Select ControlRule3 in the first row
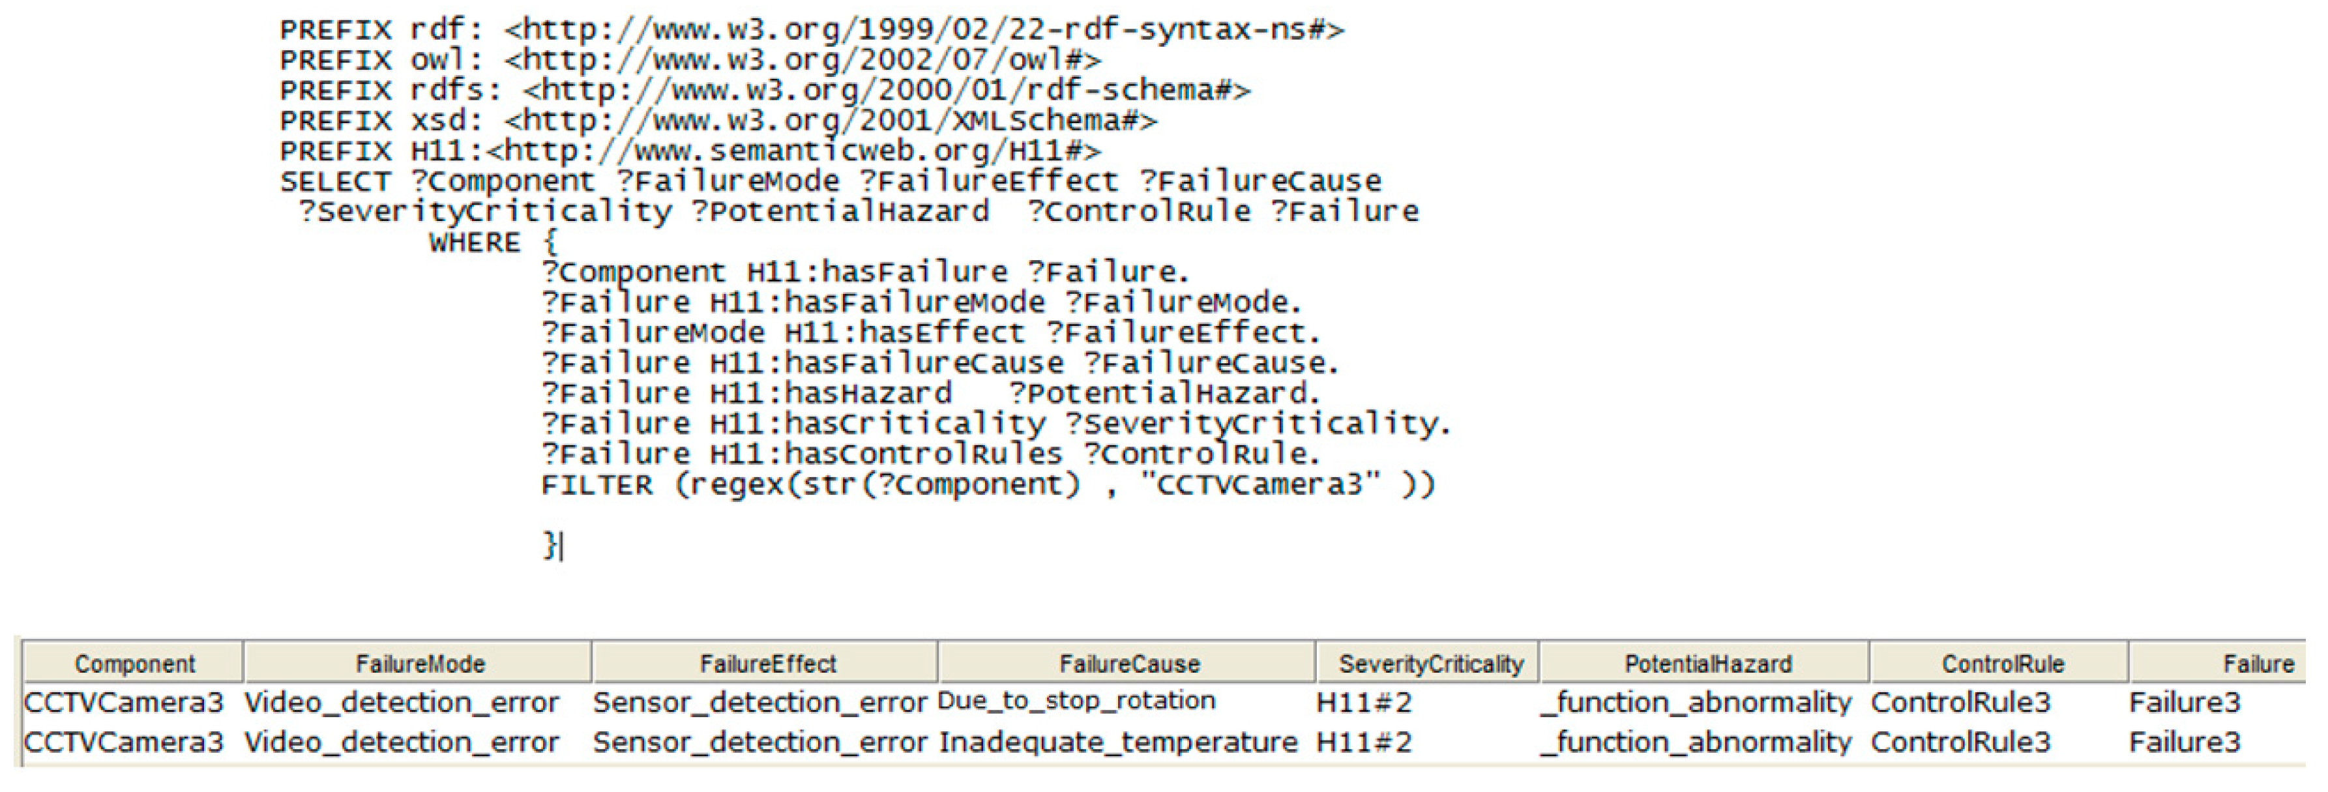 (x=1959, y=703)
